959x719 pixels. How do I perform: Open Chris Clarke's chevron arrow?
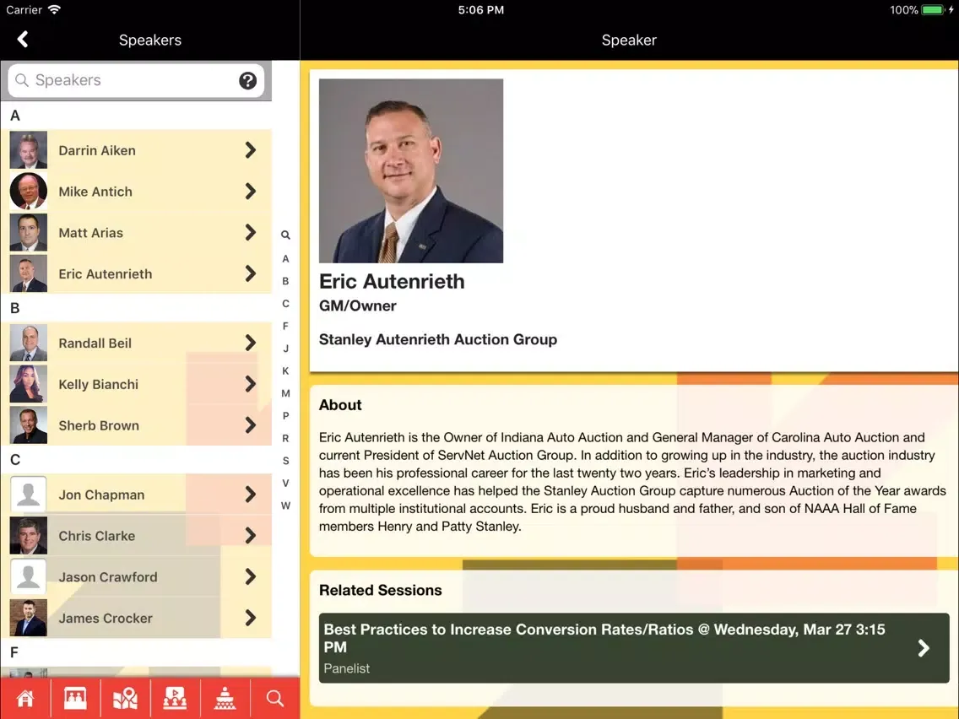click(250, 536)
